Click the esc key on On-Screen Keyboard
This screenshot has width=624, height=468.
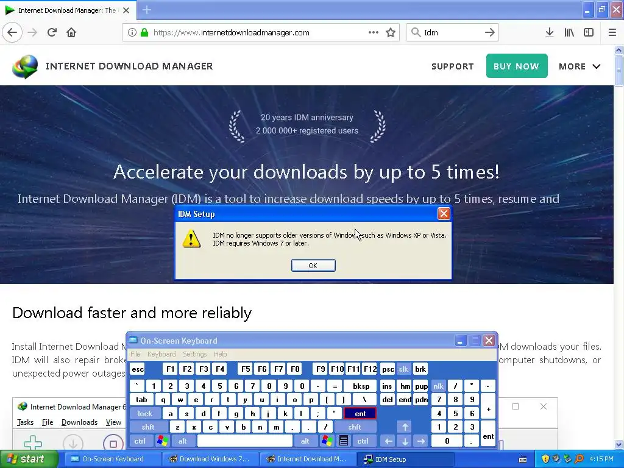(x=138, y=369)
